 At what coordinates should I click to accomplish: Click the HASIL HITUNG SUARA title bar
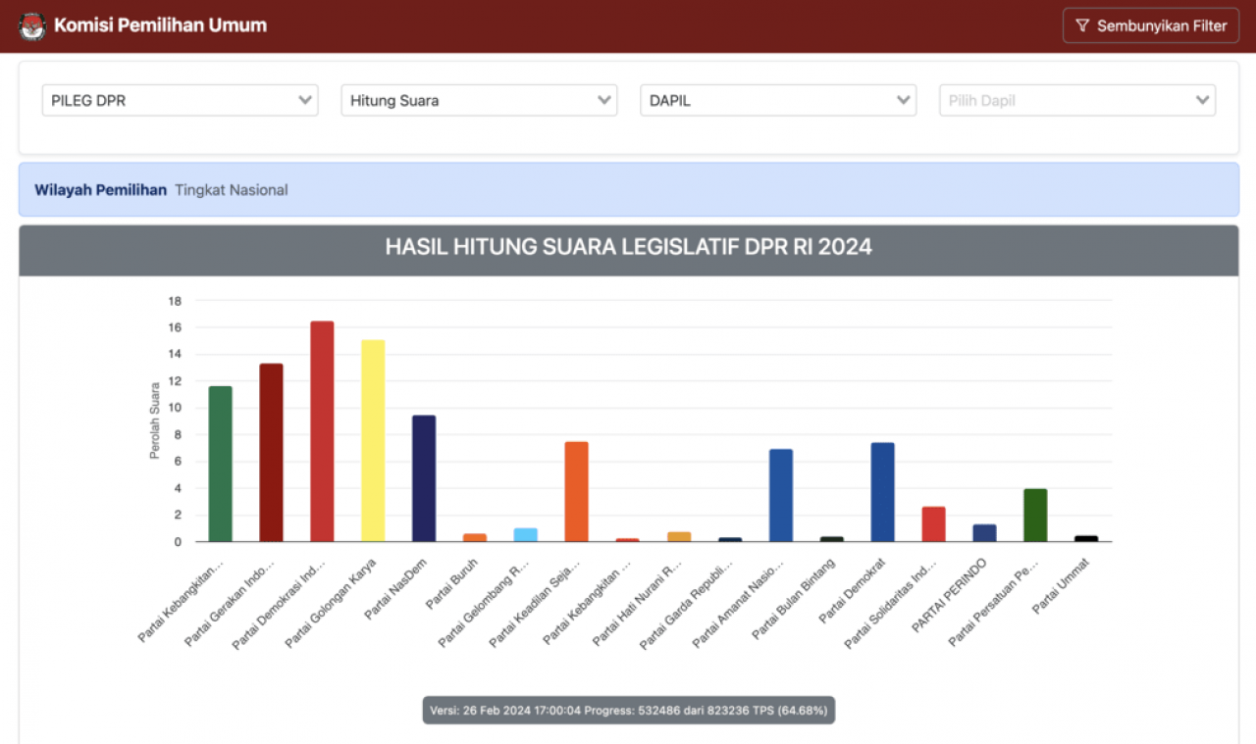(x=628, y=247)
